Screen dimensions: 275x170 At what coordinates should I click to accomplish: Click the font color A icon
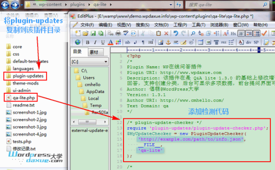pyautogui.click(x=110, y=42)
